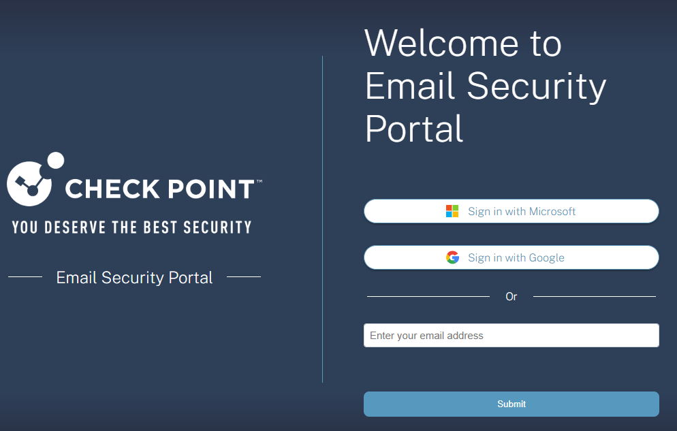
Task: Click the dash right of Email Security Portal label
Action: [x=244, y=276]
